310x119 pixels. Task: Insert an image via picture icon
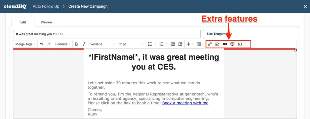point(217,44)
